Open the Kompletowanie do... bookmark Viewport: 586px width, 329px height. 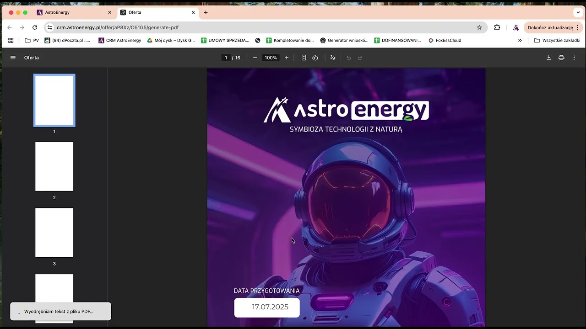(290, 40)
